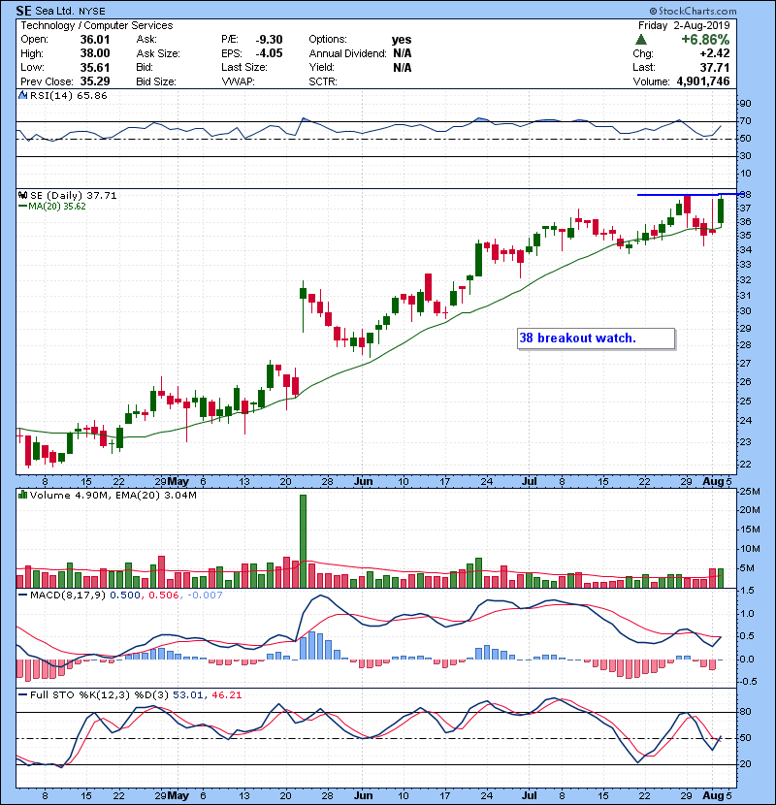Click the NYSE exchange label
776x805 pixels.
pos(92,12)
